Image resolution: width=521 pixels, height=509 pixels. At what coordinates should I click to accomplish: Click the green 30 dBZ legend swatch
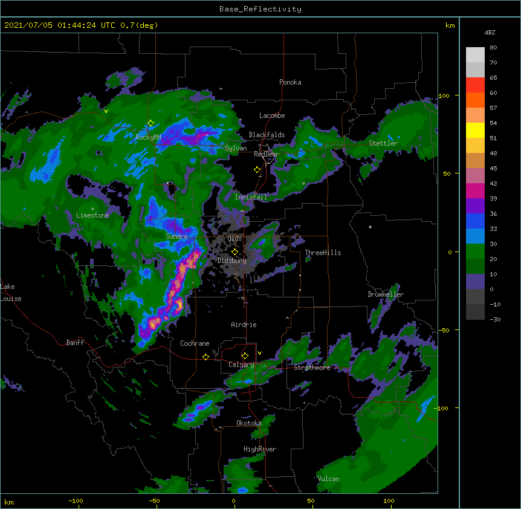[475, 251]
